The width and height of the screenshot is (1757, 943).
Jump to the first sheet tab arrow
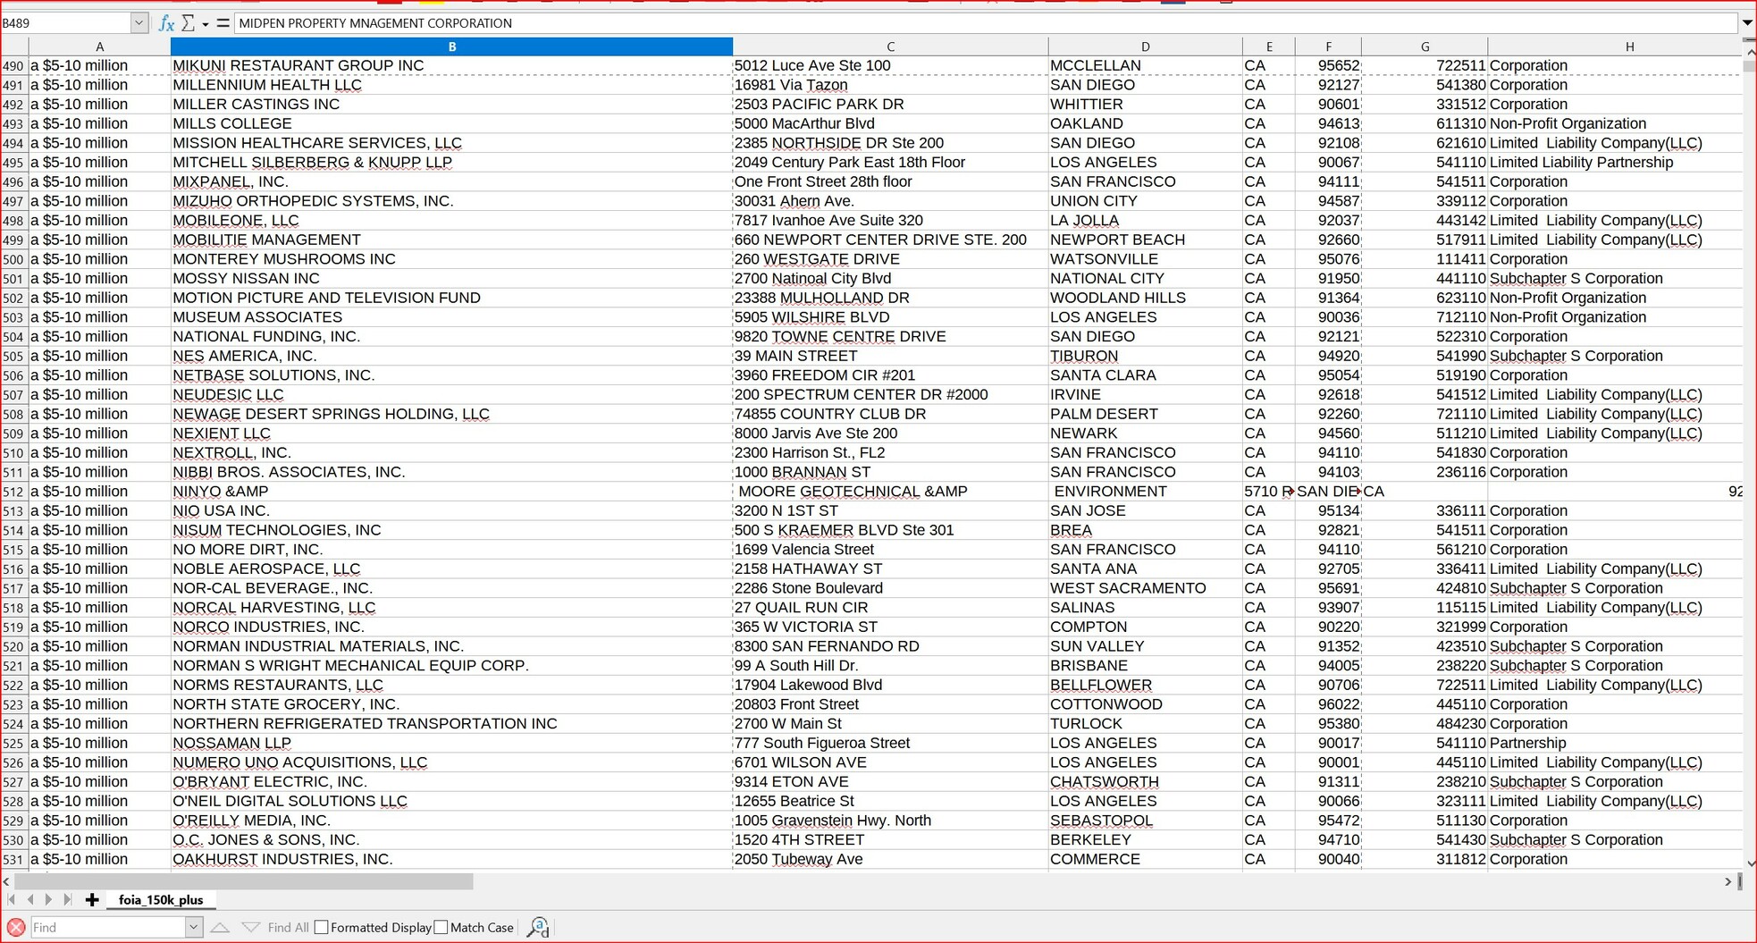coord(12,900)
